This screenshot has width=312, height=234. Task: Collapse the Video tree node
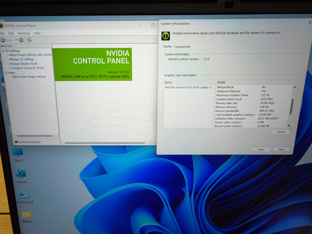tap(6, 73)
